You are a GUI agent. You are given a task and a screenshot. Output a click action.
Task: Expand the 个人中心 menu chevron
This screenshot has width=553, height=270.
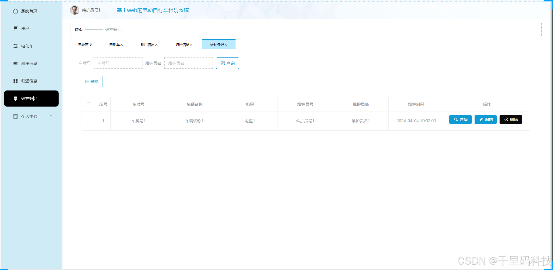tap(51, 116)
